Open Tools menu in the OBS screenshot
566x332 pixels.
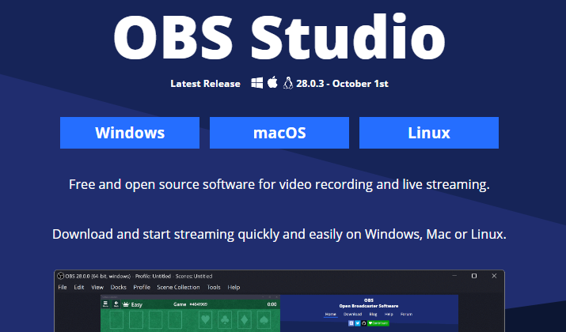point(214,287)
